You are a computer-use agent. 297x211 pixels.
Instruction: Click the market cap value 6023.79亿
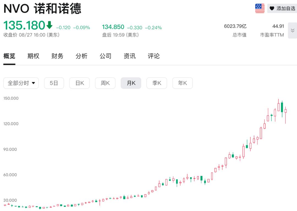coord(235,26)
